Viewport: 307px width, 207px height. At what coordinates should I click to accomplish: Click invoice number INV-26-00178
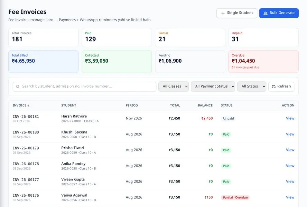coord(26,164)
